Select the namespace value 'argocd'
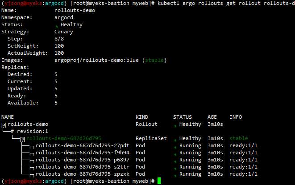Screen dimensions: 295x185 64,18
